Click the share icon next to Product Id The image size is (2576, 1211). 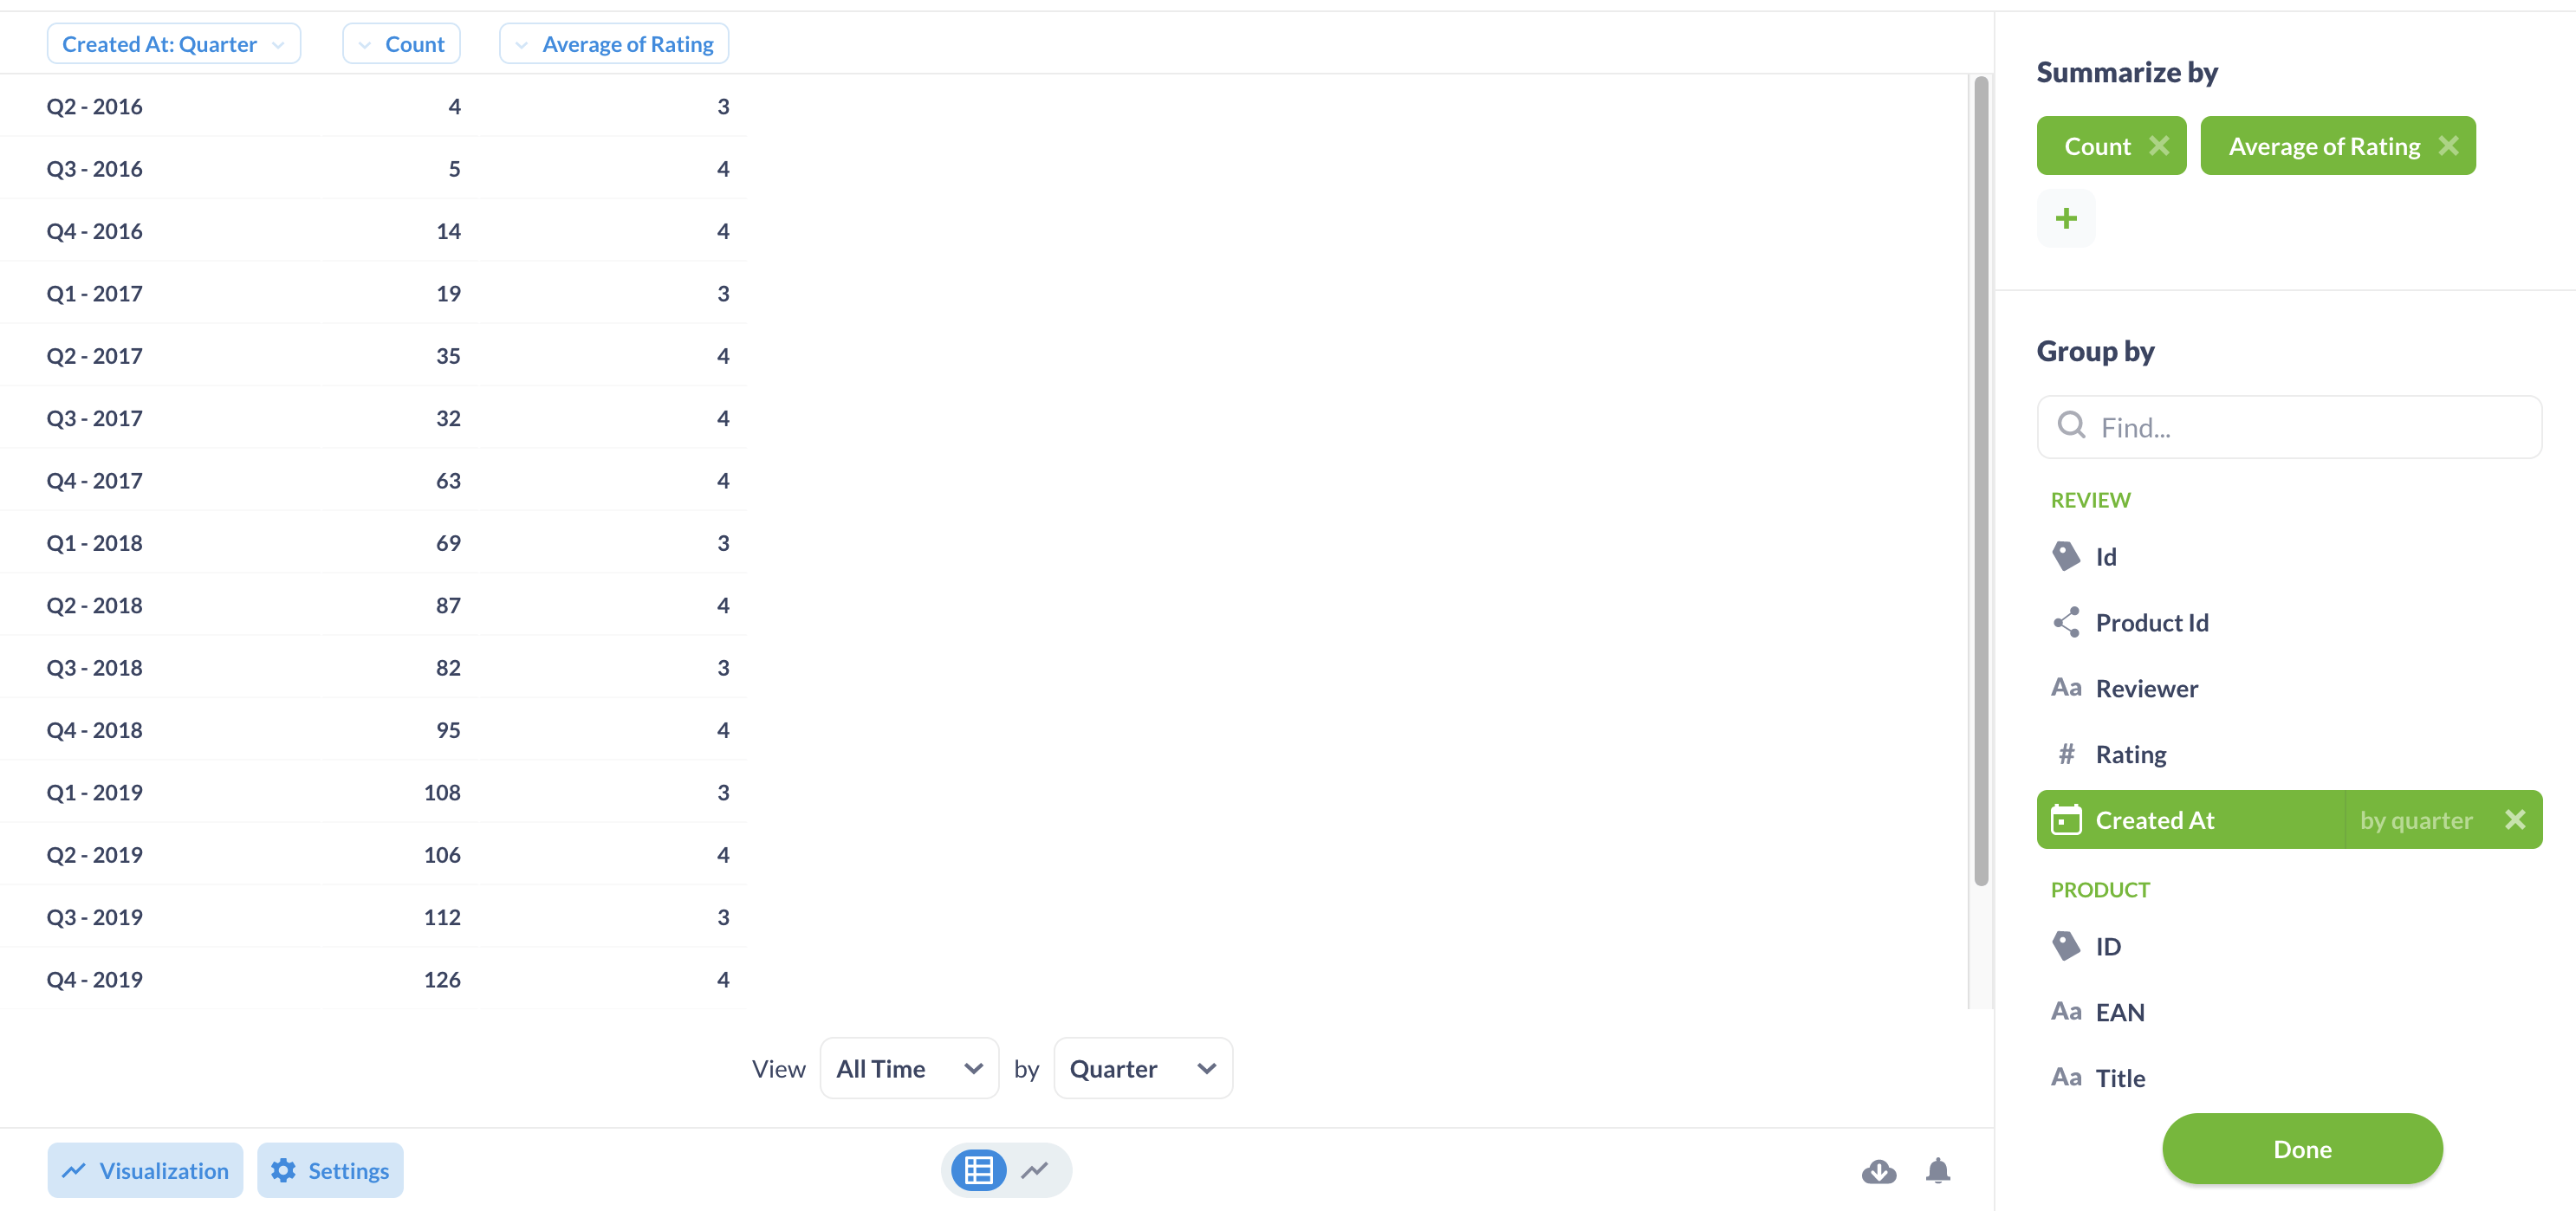pos(2065,623)
